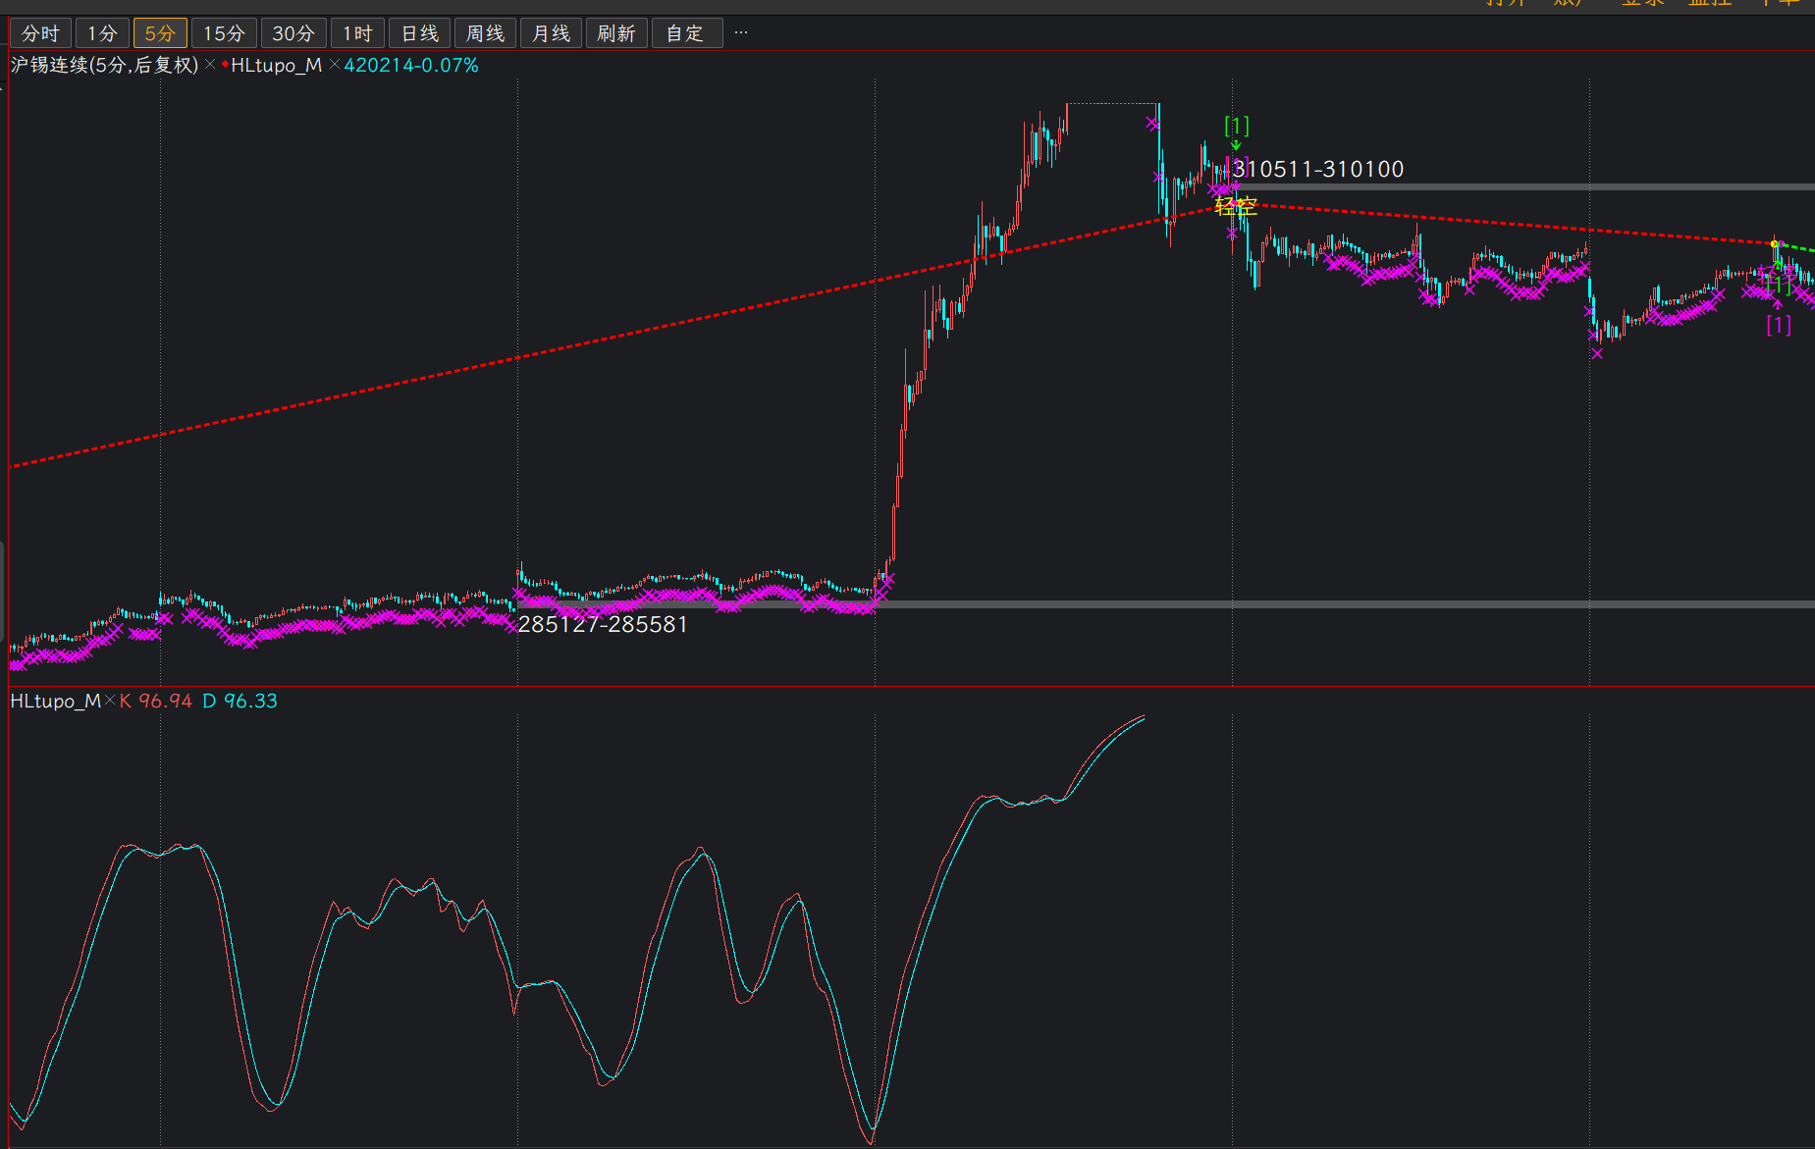Click the red diamond marker beside HLtupo_M
This screenshot has width=1815, height=1149.
[225, 65]
